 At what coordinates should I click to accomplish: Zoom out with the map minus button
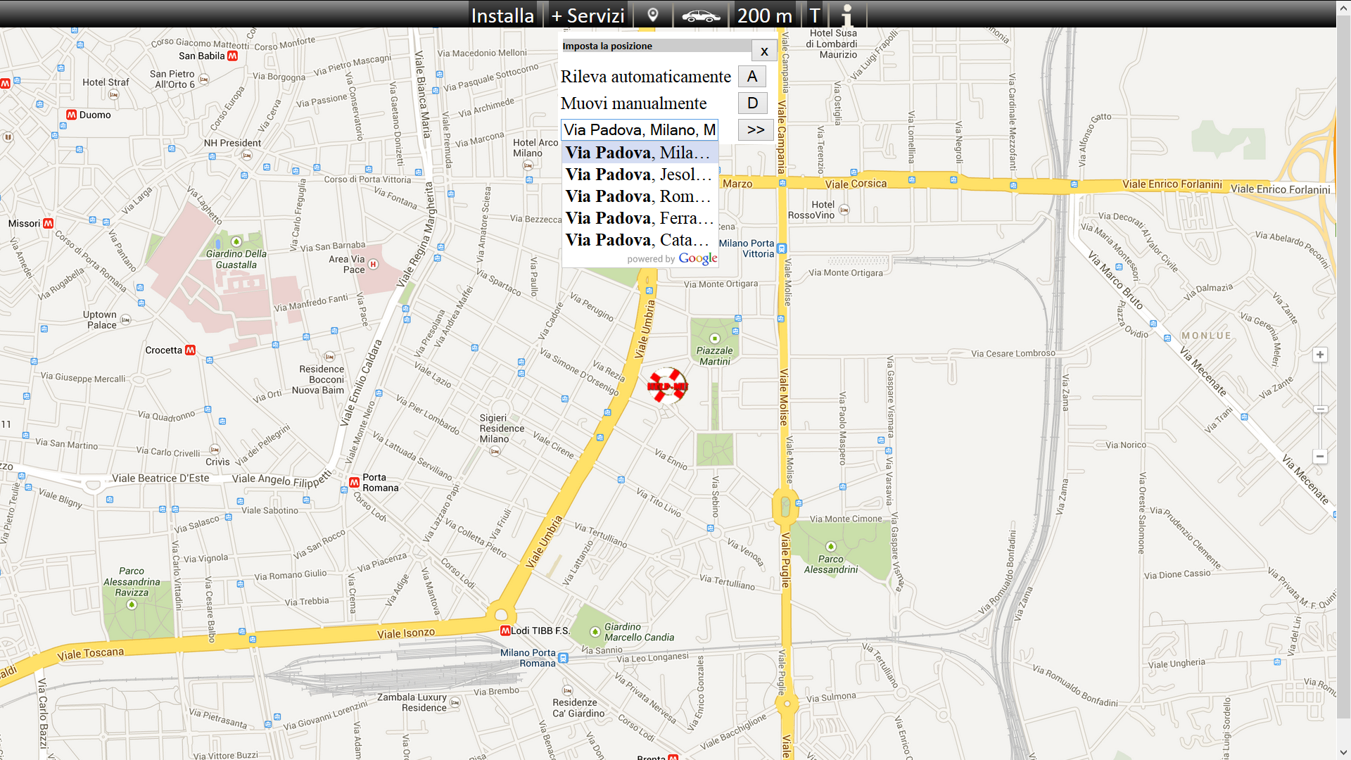tap(1320, 456)
